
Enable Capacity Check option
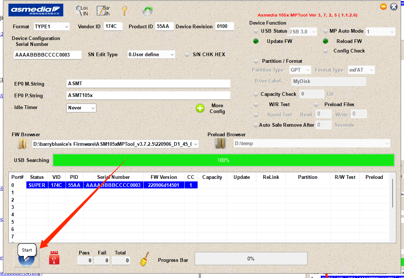pos(256,94)
